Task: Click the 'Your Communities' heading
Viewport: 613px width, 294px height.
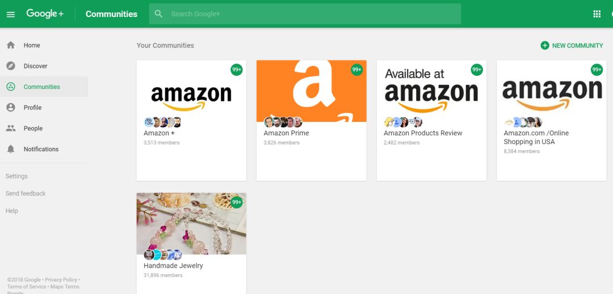Action: click(x=165, y=45)
